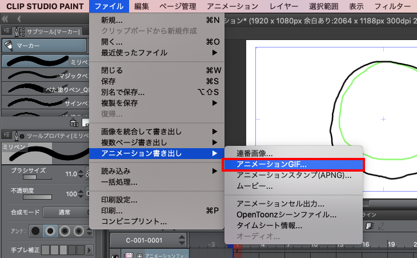Click the tool property pen icon
Viewport: 417px width, 258px height.
(19, 136)
